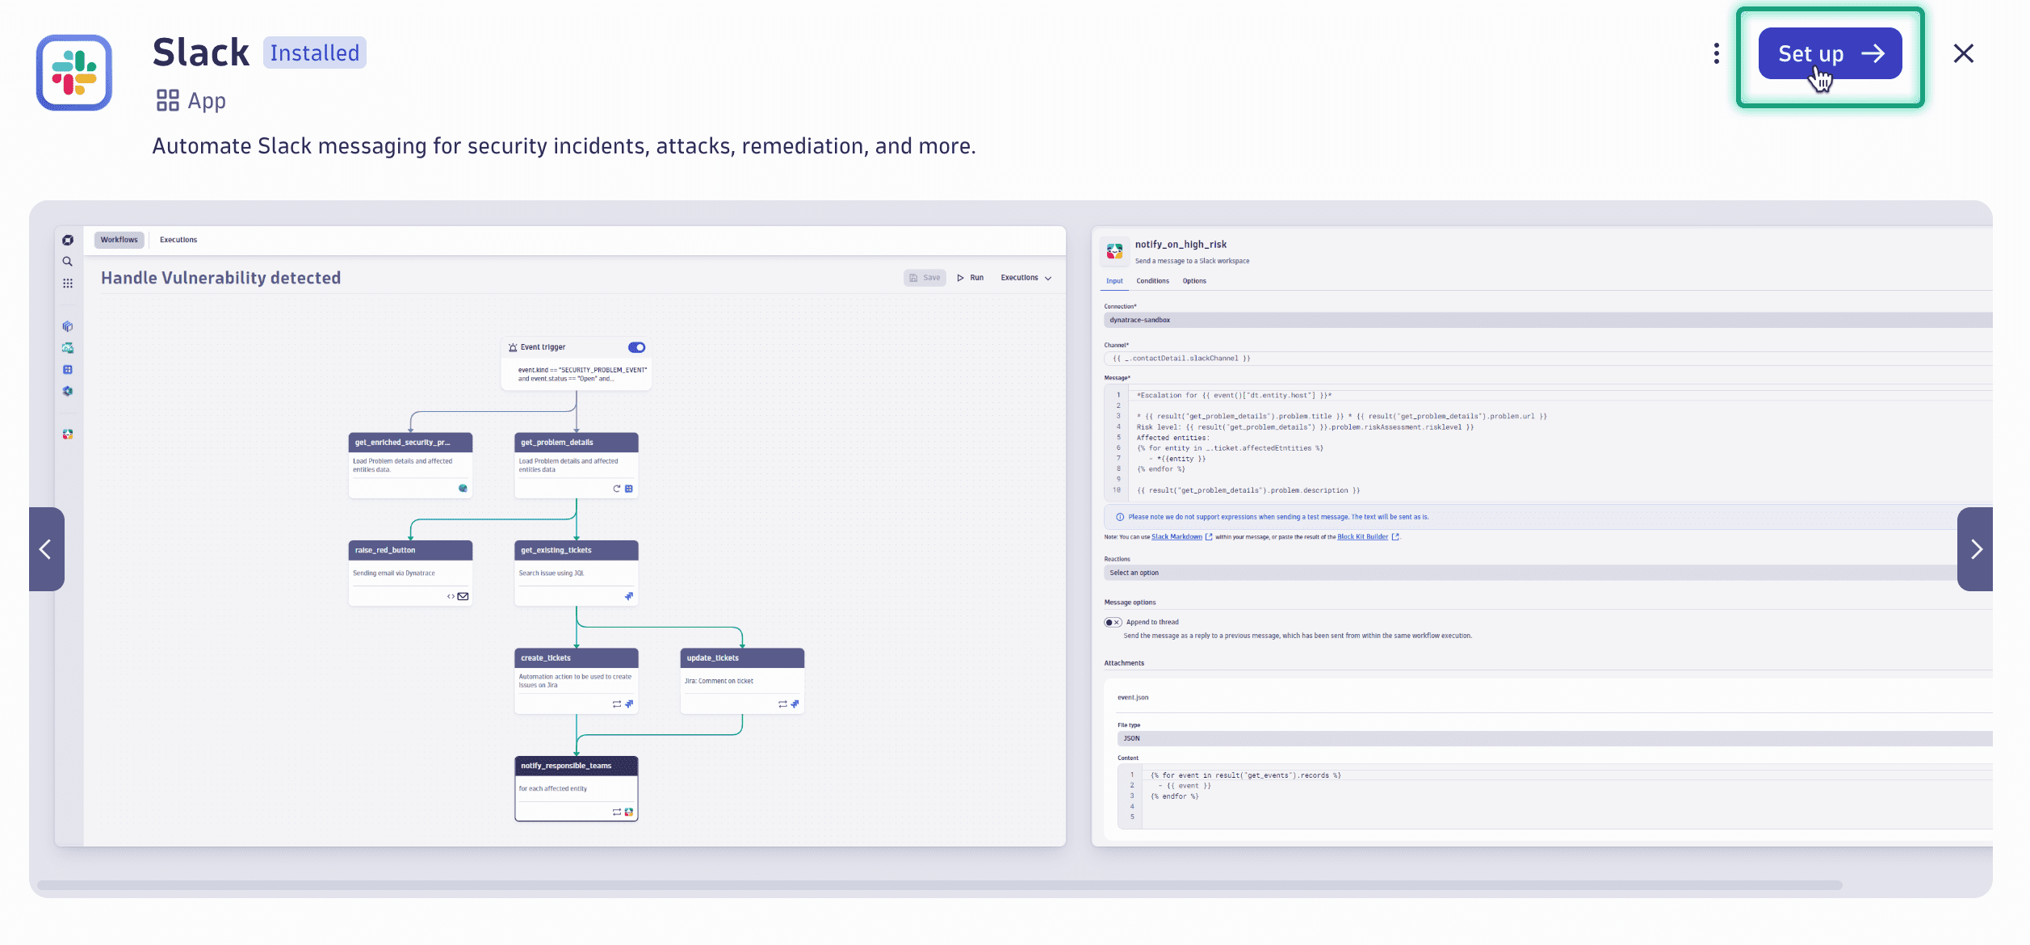Select the notify_responsible_teams node

pyautogui.click(x=577, y=788)
